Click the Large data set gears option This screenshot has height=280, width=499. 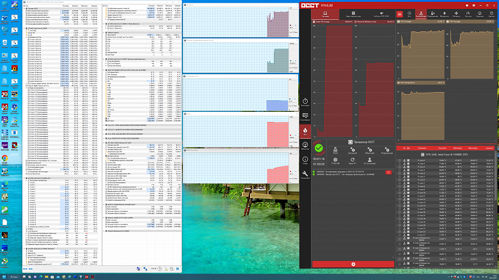coord(352,150)
